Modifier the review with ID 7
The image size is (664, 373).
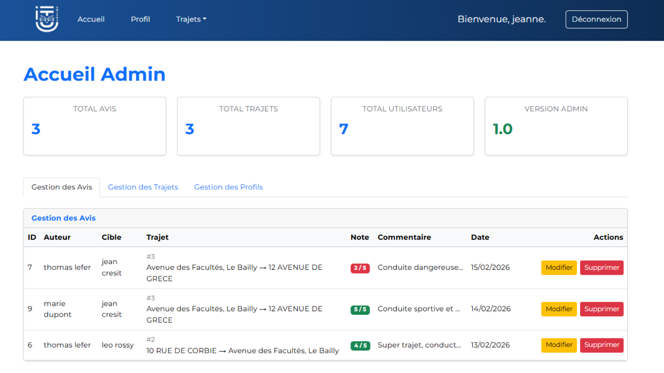(x=559, y=268)
